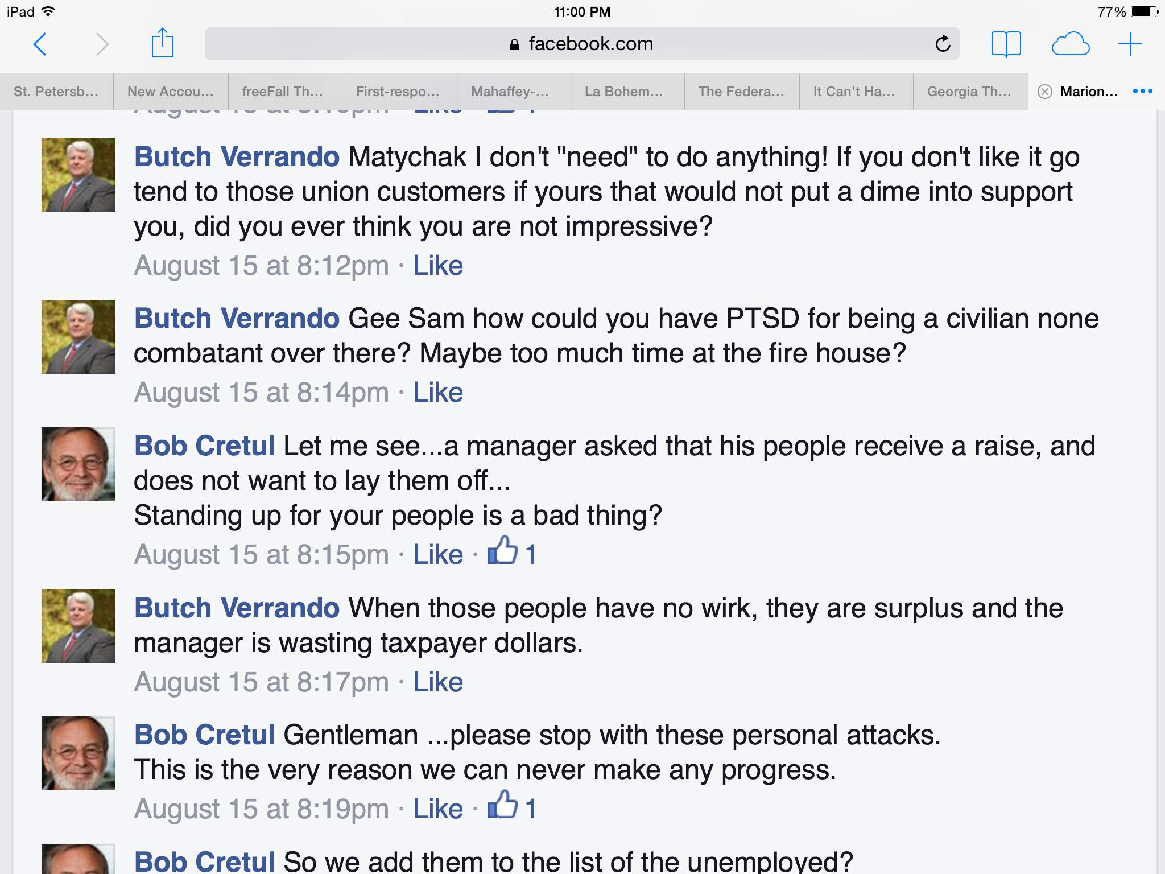Switch to the St. Petersb... tab
Image resolution: width=1165 pixels, height=874 pixels.
tap(56, 92)
